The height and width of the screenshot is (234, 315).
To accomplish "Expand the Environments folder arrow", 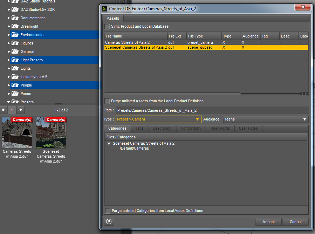I will (9, 35).
